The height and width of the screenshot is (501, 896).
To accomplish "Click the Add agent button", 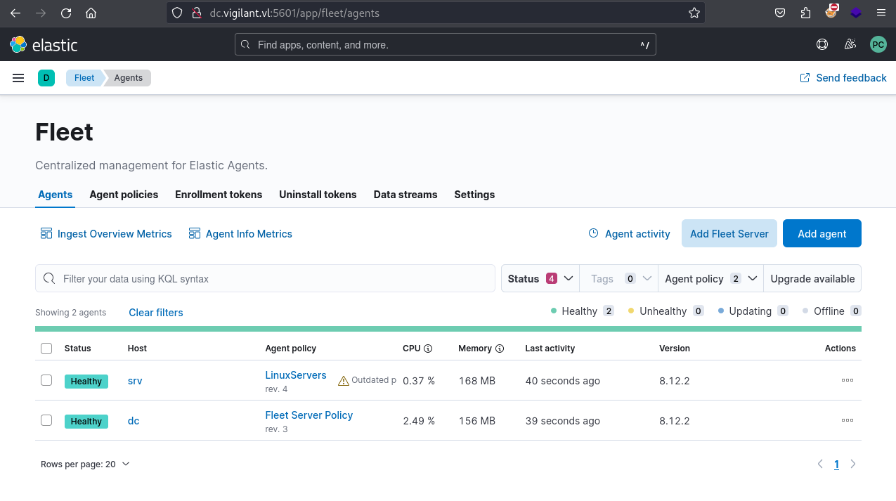I will click(822, 233).
